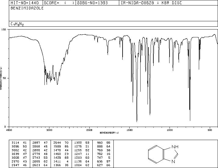218x168 pixels.
Task: Click the 3000 wavenumber axis label
Action: pyautogui.click(x=49, y=130)
